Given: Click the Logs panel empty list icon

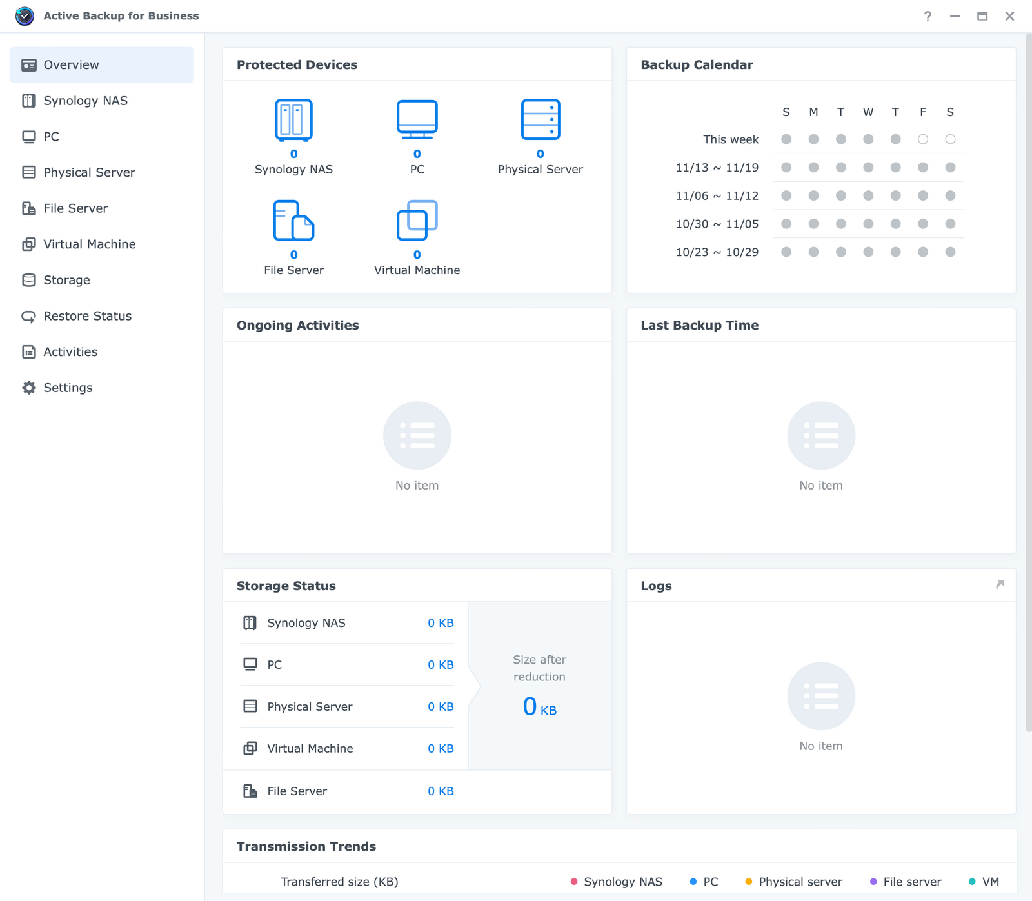Looking at the screenshot, I should [821, 697].
